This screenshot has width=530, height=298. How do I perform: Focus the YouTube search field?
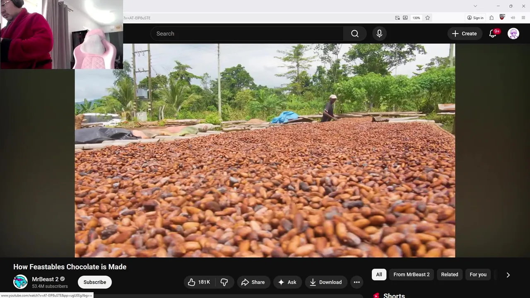pos(247,34)
